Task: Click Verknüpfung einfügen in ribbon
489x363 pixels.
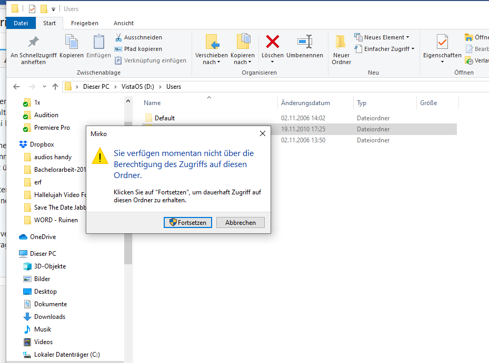Action: [151, 60]
